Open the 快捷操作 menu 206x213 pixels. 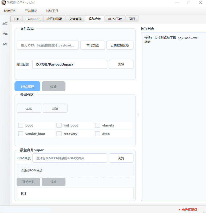10,11
